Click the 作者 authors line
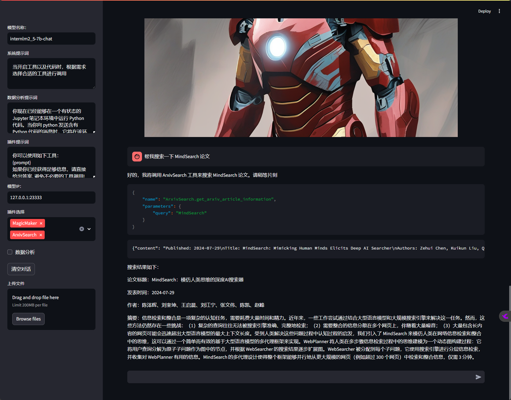This screenshot has height=400, width=511. tap(196, 305)
